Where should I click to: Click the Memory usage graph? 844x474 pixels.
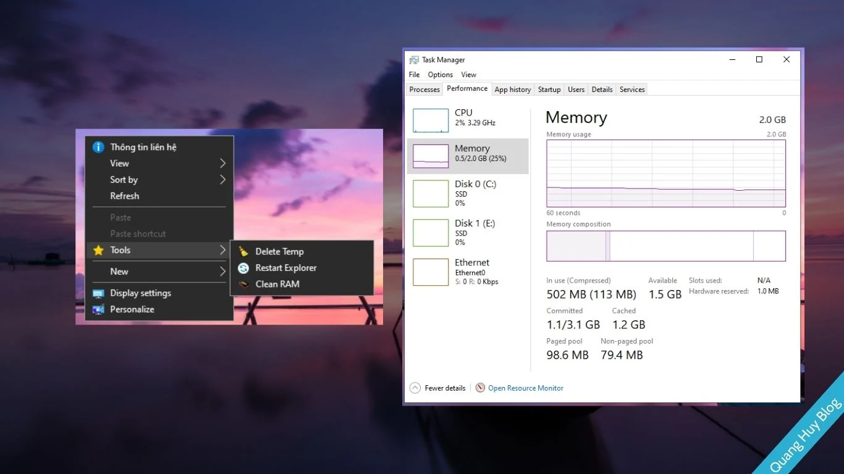[666, 173]
